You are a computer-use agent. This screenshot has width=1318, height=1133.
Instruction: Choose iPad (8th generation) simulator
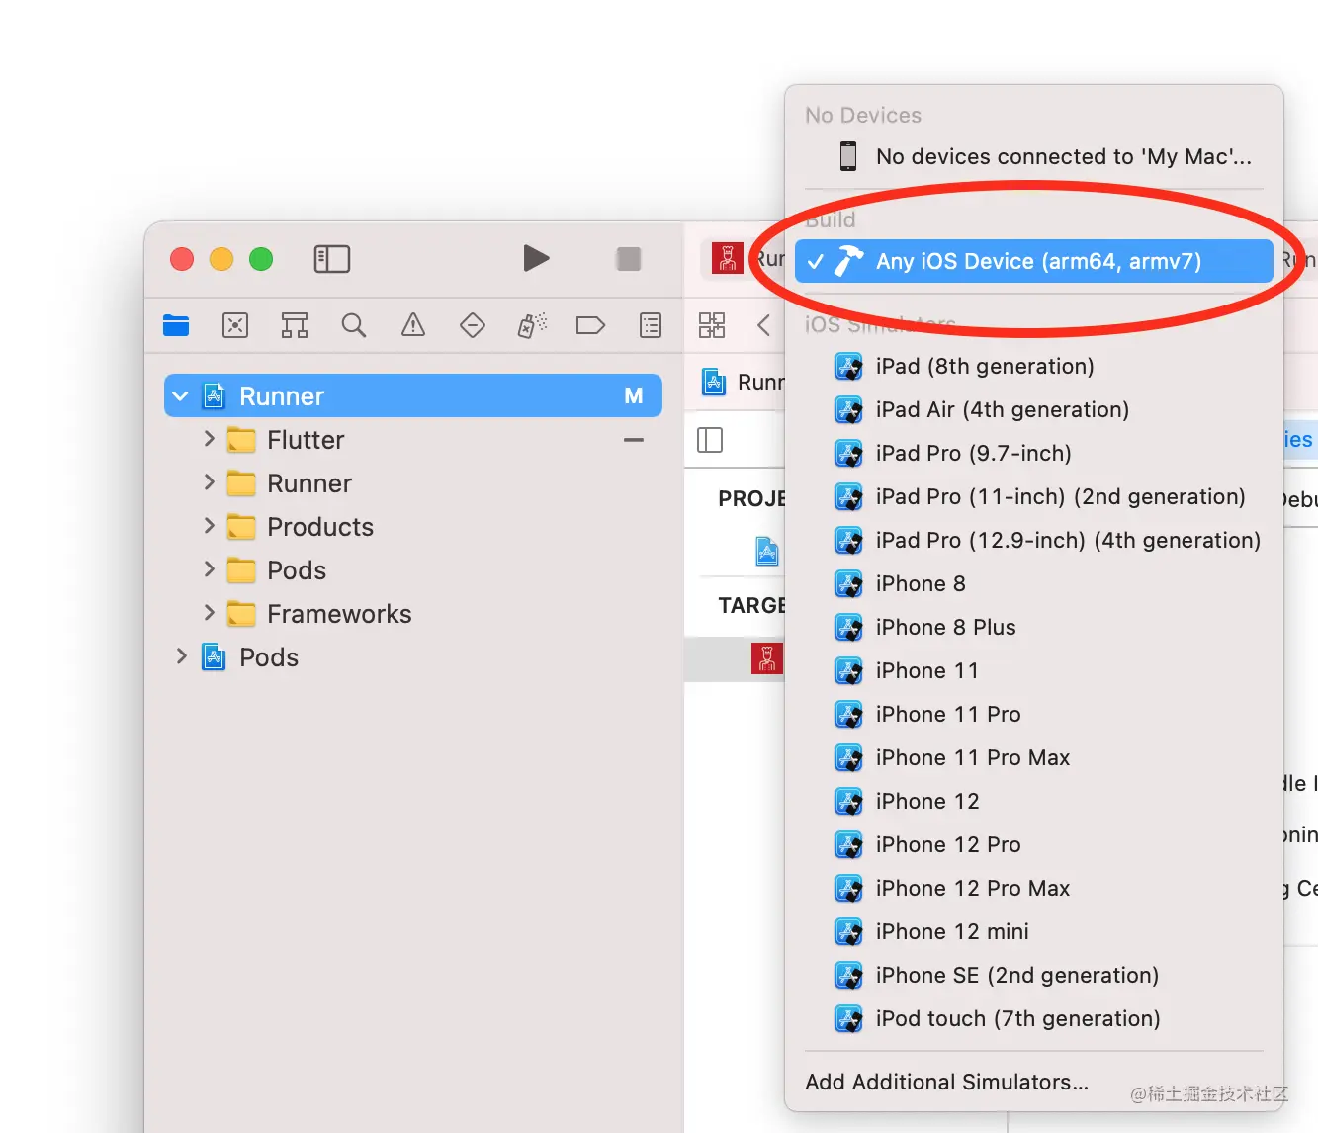(1033, 366)
